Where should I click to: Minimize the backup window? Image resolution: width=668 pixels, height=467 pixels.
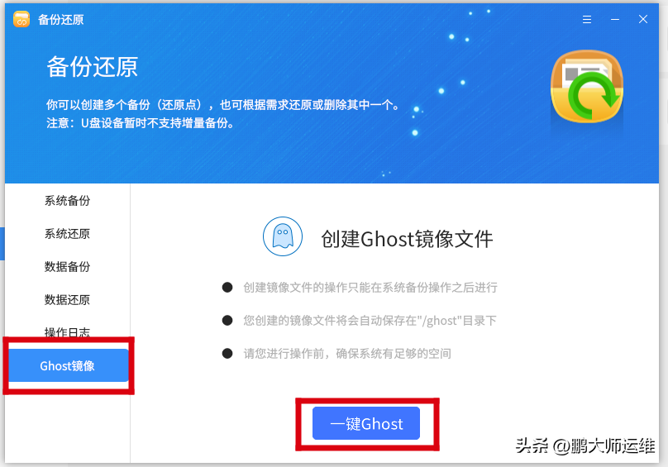[x=615, y=20]
